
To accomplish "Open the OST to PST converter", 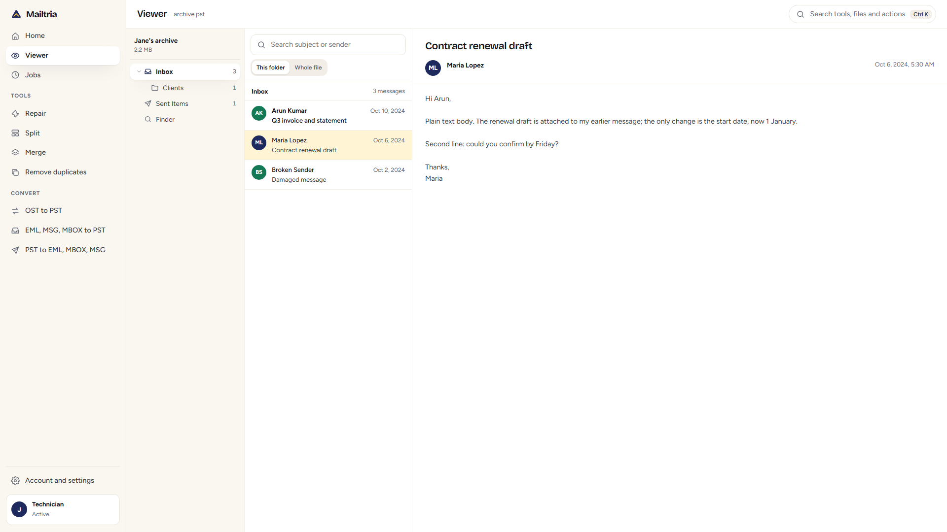I will click(x=63, y=211).
